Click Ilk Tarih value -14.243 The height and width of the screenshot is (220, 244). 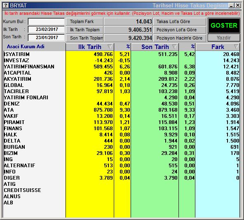[104, 61]
